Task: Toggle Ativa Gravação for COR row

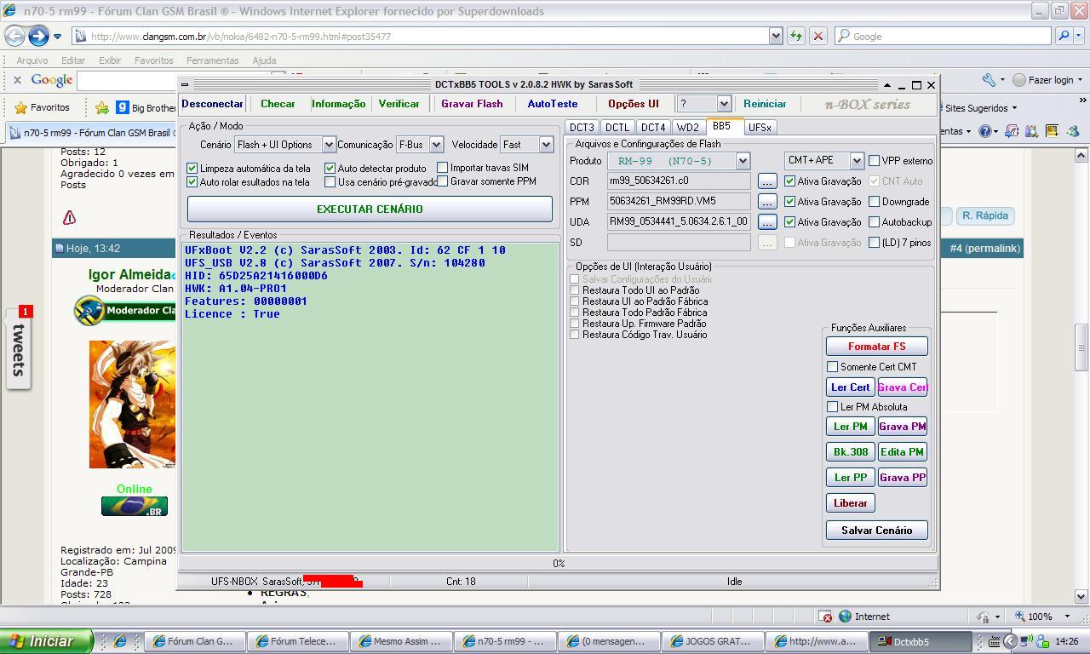Action: [x=790, y=181]
